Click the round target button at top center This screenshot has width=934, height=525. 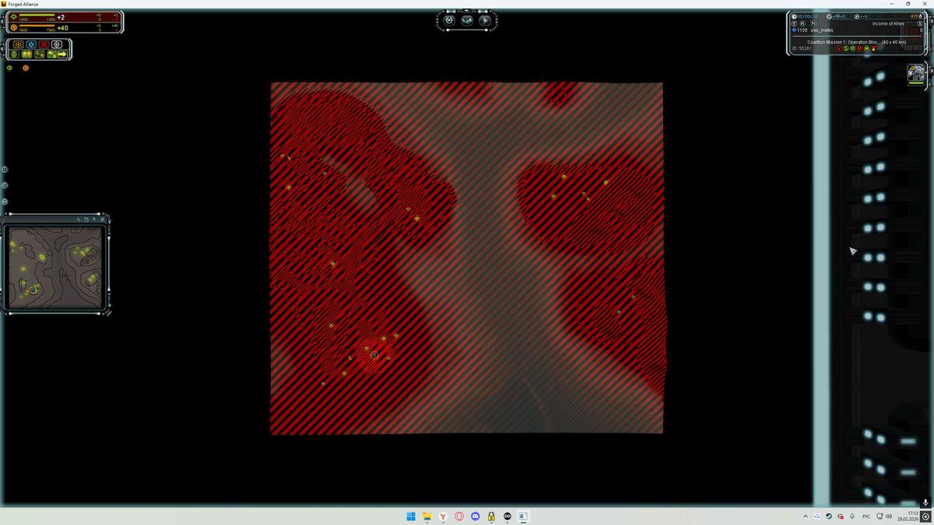click(449, 20)
